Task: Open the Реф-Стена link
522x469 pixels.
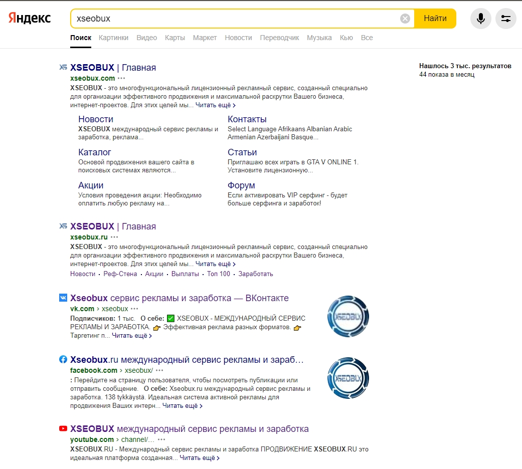Action: click(x=120, y=274)
